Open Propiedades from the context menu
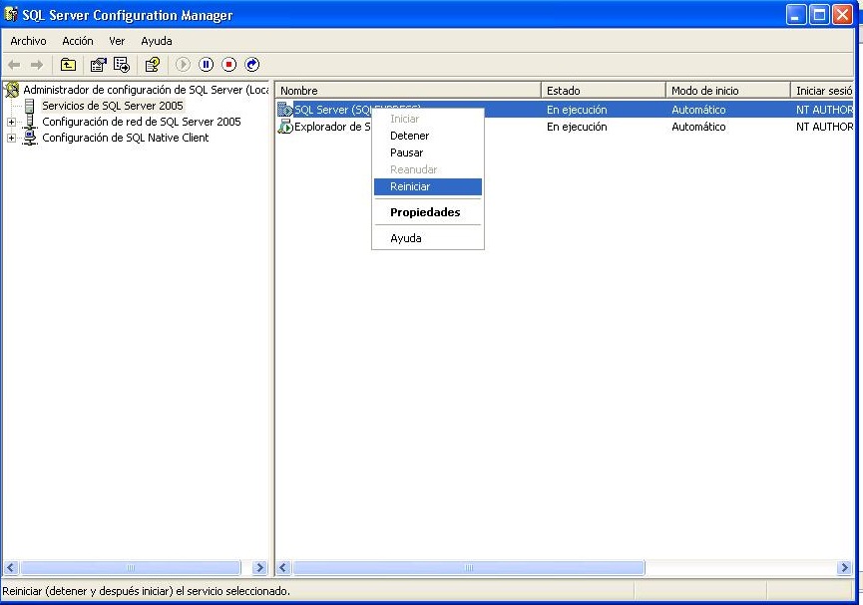Screen dimensions: 863x605 428,212
